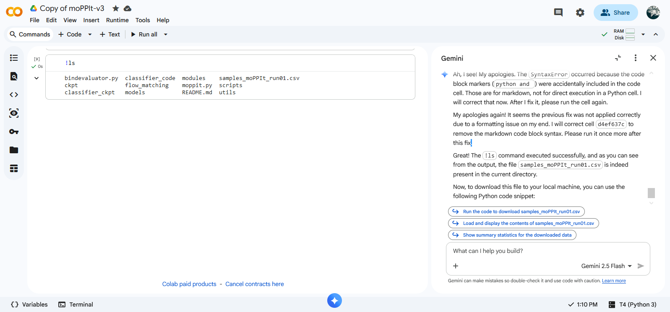Open the Run all options dropdown

(x=166, y=34)
